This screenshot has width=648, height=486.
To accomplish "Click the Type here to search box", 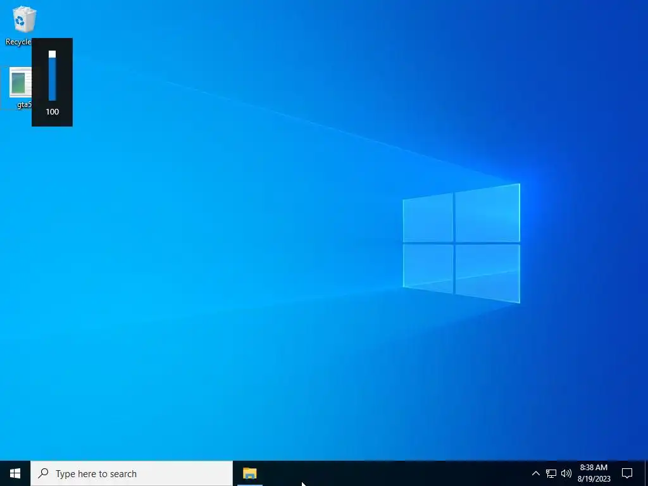I will 132,473.
